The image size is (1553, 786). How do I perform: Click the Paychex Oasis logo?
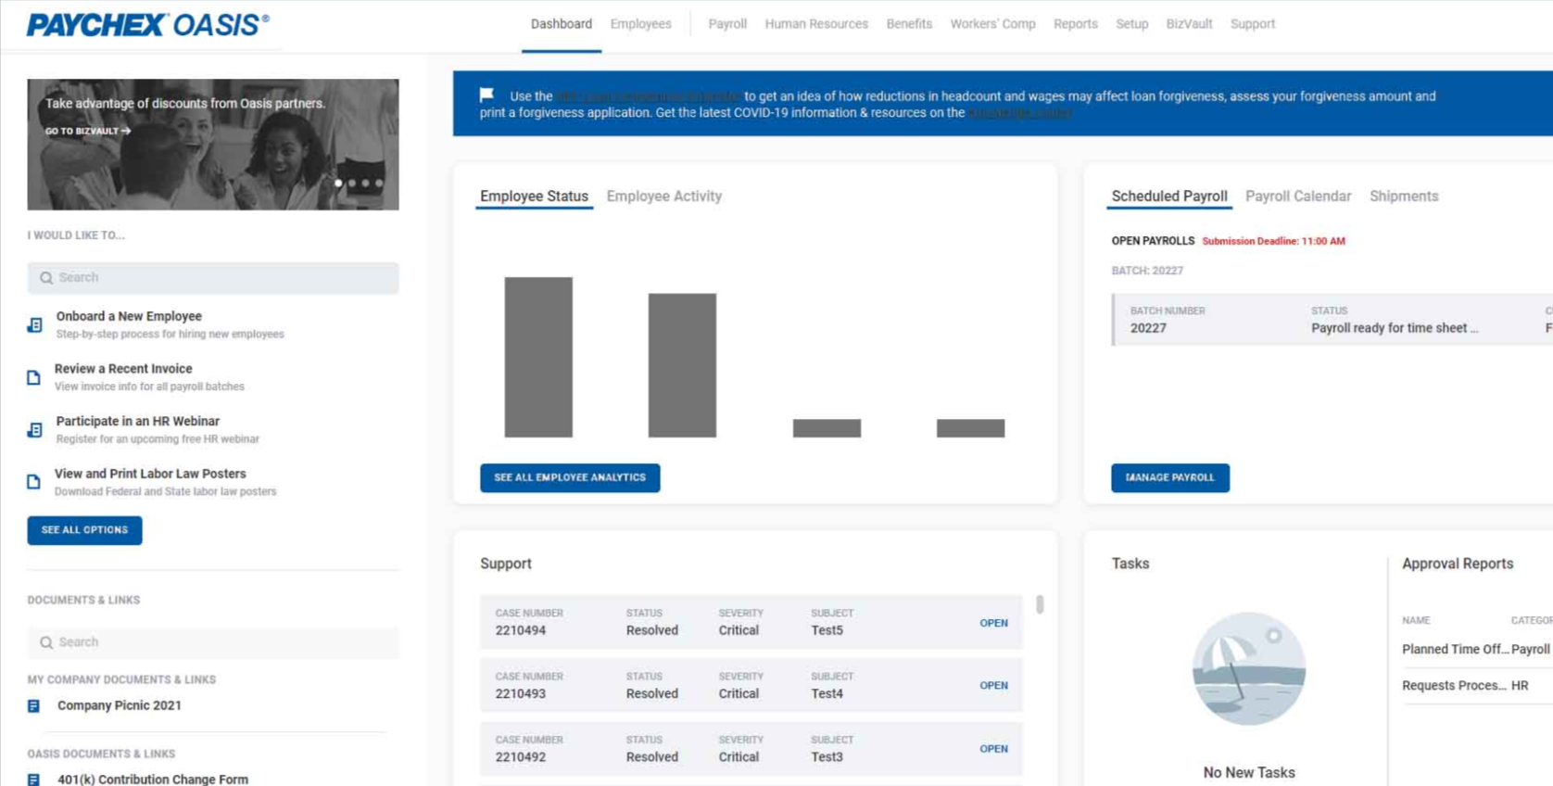[x=148, y=25]
